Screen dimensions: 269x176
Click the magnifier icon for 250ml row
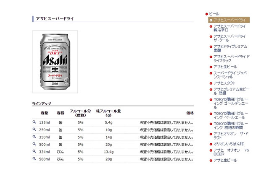pyautogui.click(x=34, y=129)
